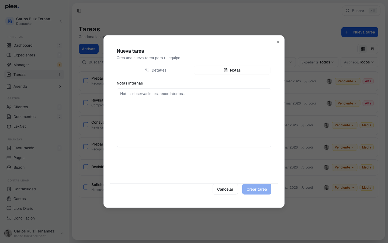Open Clientes in the sidebar
Viewport: 388px width, 243px height.
[34, 107]
